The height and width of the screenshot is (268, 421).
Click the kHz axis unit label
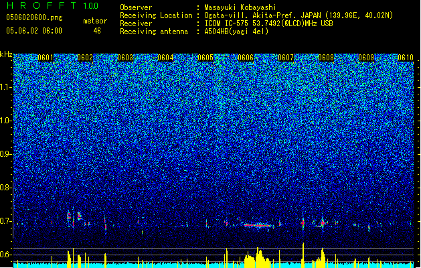6,54
